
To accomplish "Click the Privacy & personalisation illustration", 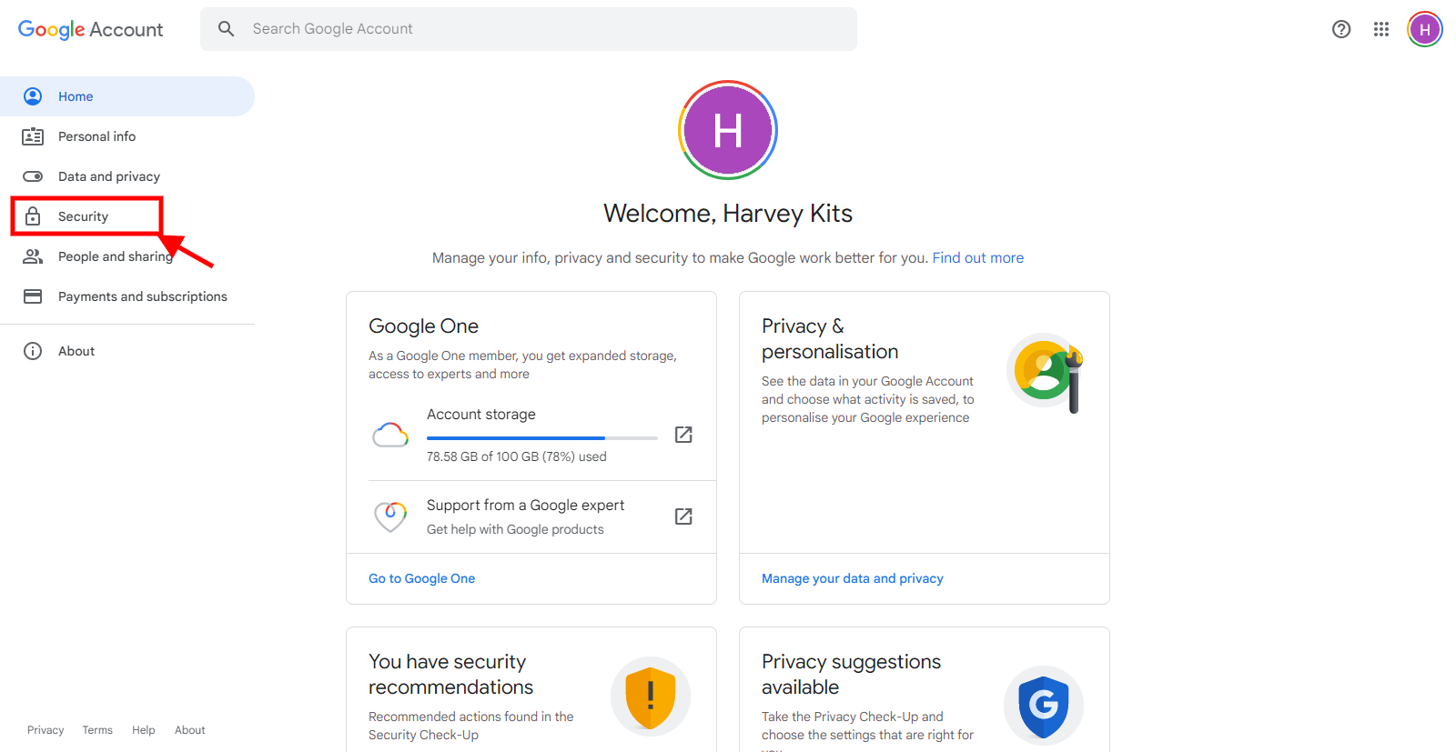I will pos(1047,372).
